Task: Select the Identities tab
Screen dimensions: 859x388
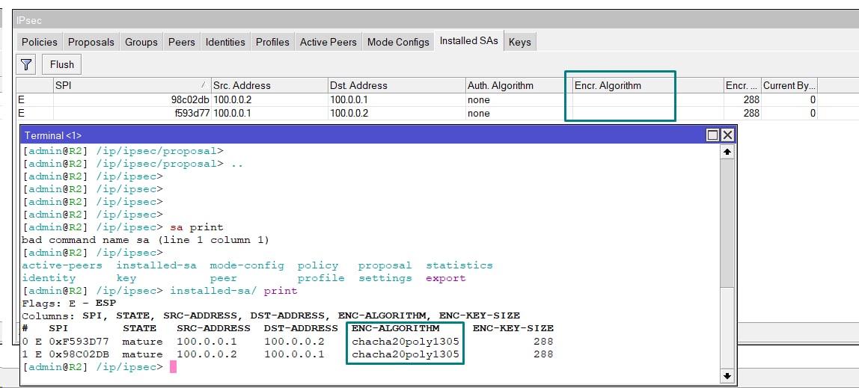Action: click(225, 42)
